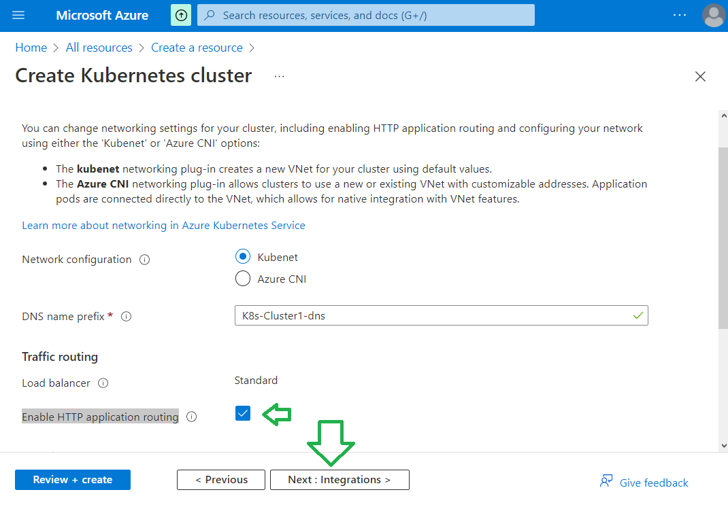Click the search magnifier icon
Viewport: 728px width, 507px height.
[210, 16]
